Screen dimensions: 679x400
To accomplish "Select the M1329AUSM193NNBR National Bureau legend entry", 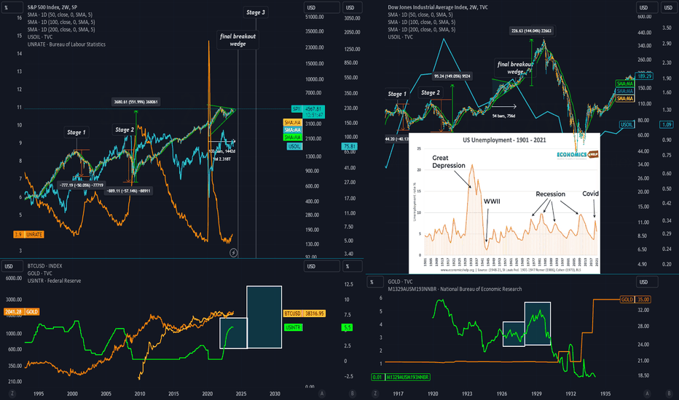I will [455, 289].
